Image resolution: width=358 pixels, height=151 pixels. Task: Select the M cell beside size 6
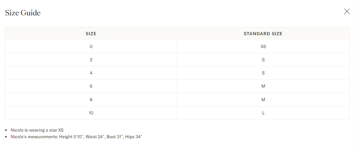(263, 86)
